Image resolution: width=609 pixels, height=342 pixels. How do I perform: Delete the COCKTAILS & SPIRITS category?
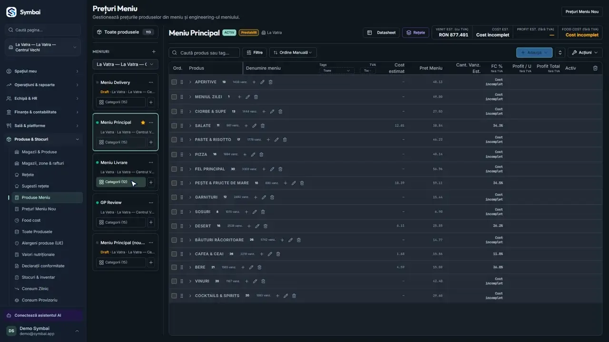coord(294,296)
